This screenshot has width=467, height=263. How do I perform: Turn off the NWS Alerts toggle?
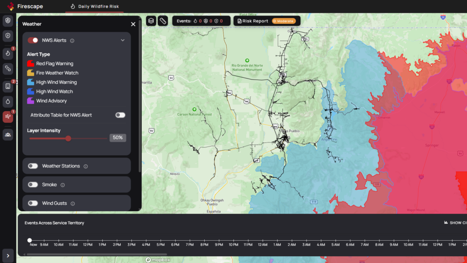pos(33,40)
